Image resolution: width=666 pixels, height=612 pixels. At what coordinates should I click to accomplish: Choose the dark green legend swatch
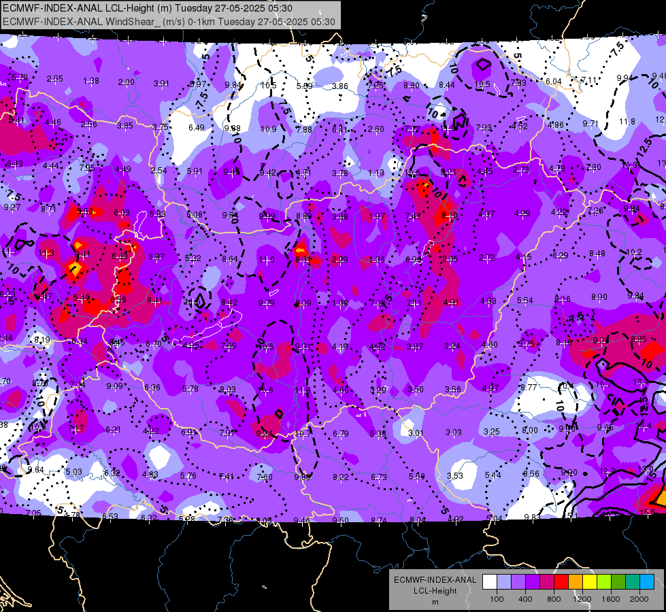pos(618,582)
